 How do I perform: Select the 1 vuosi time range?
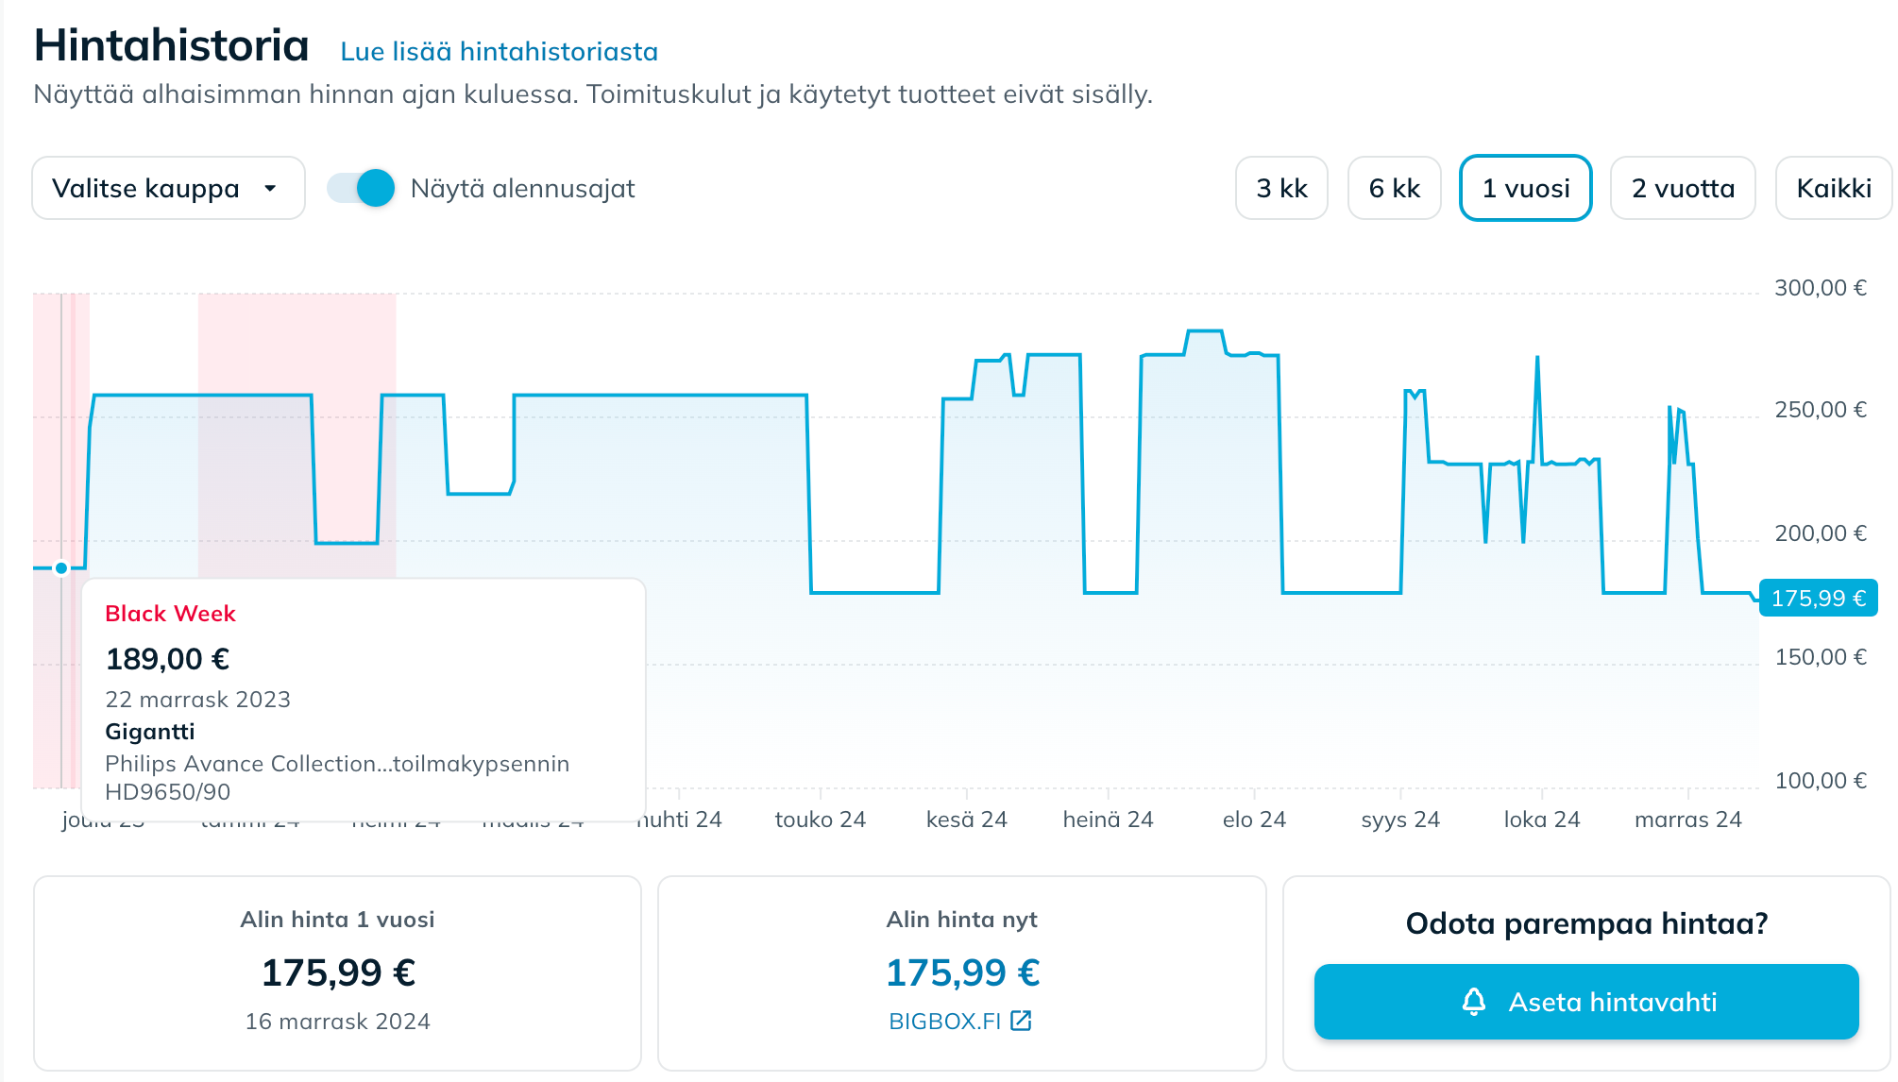[1525, 189]
